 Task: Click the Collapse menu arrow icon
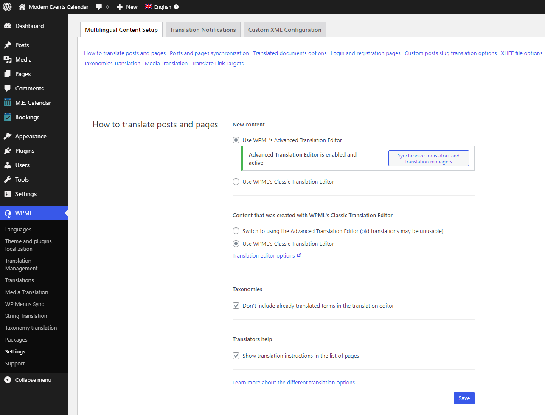pyautogui.click(x=8, y=380)
